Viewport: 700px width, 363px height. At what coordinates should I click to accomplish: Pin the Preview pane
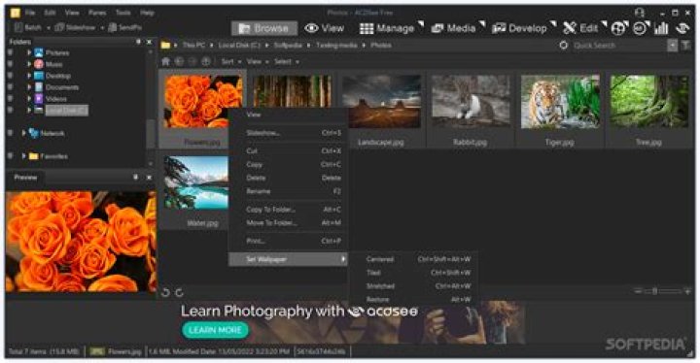[136, 178]
